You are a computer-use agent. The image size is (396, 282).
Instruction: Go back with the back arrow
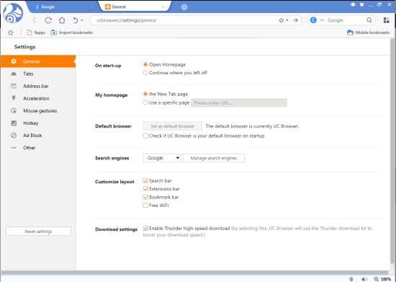point(35,20)
